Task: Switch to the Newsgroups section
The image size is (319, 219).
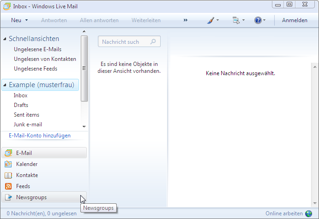Action: point(44,197)
